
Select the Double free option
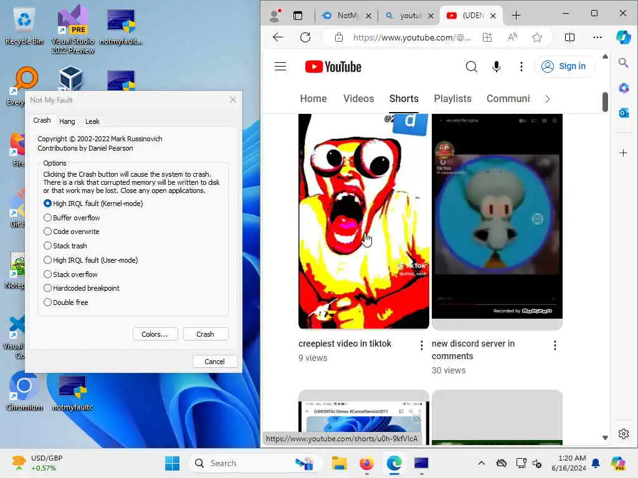coord(65,302)
